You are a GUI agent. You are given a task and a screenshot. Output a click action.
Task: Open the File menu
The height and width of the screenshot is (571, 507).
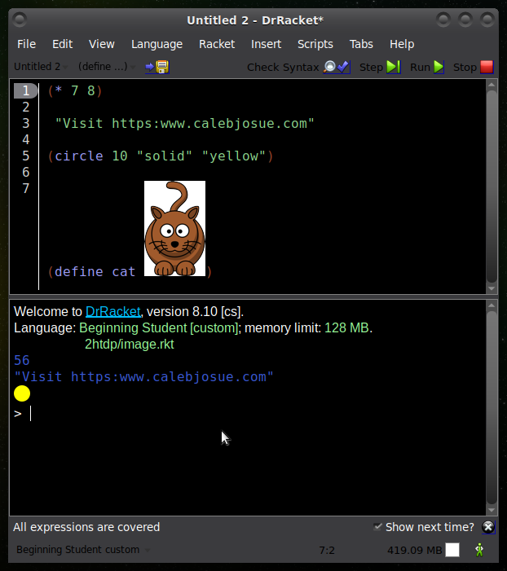tap(26, 44)
